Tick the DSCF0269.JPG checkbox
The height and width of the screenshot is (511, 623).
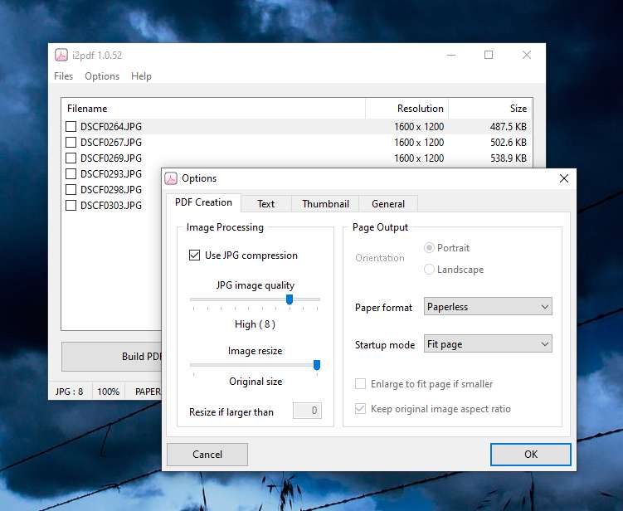point(71,158)
